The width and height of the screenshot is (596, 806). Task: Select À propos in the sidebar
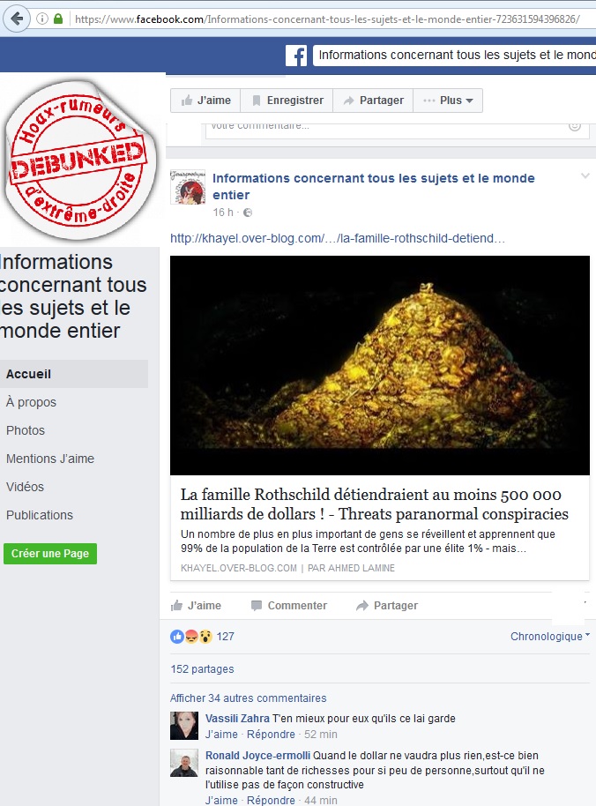click(32, 402)
